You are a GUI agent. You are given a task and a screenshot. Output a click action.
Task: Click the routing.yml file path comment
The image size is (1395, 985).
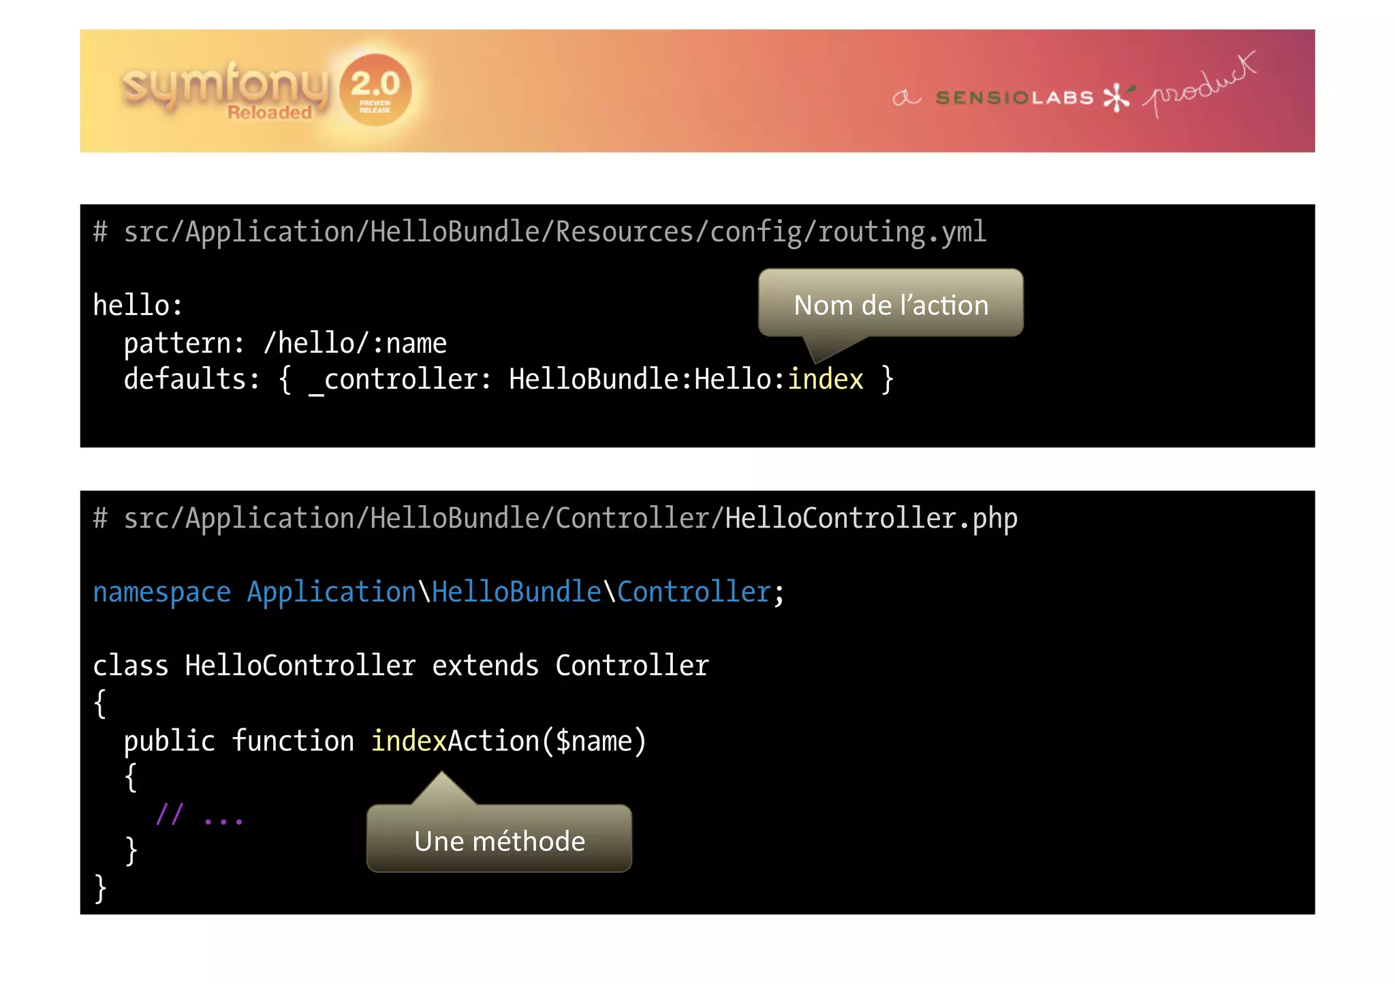539,233
